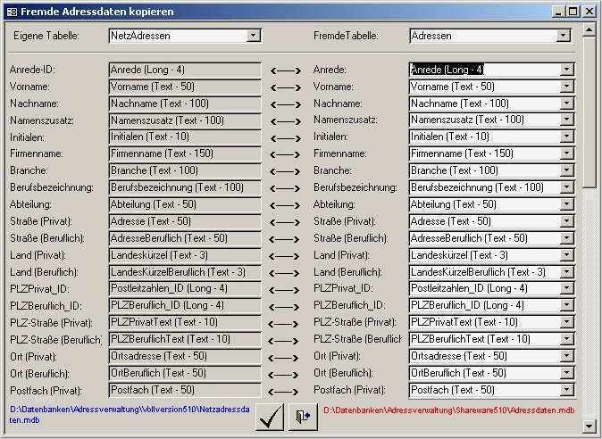
Task: Expand the right OrtBeruflich (Text - 50) combo
Action: 566,373
